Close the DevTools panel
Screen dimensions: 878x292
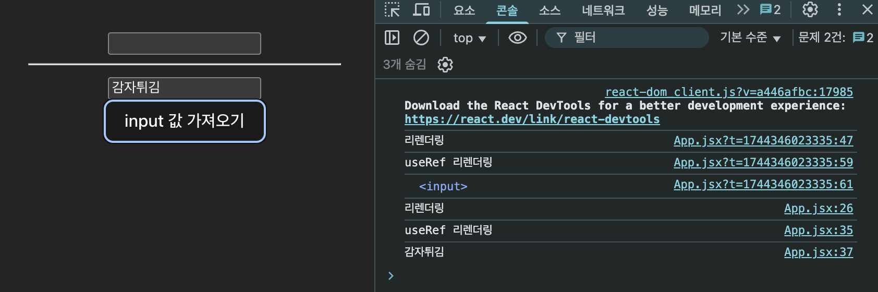(868, 9)
